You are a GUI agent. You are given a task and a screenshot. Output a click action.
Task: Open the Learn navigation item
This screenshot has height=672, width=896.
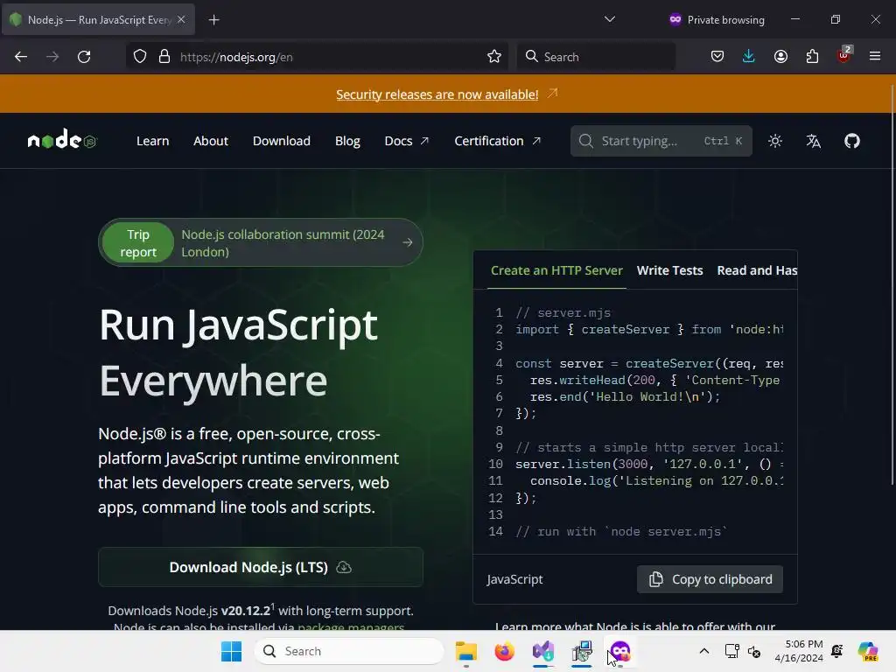pyautogui.click(x=152, y=141)
